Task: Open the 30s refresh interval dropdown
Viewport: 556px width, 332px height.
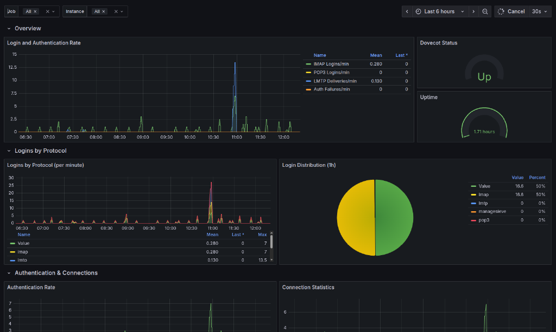Action: coord(540,11)
